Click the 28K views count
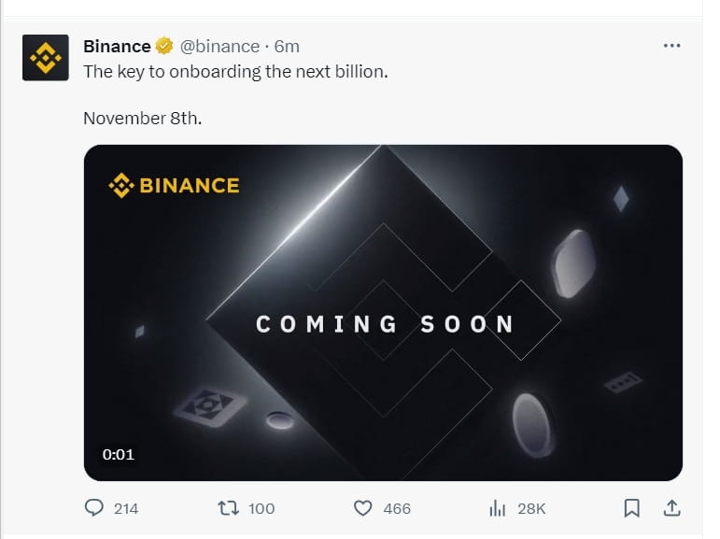Screen dimensions: 720x539 tap(531, 509)
